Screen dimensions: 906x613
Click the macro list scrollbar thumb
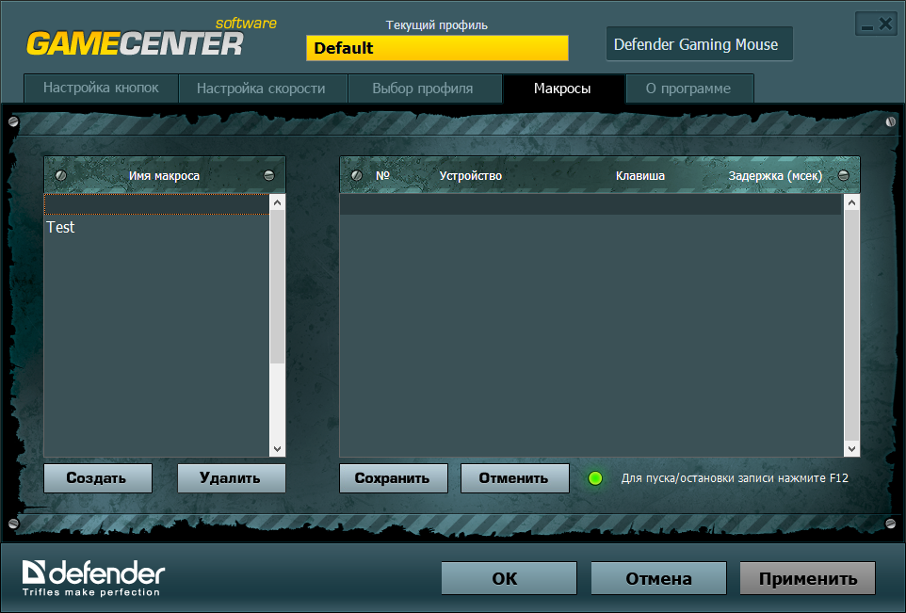click(277, 286)
